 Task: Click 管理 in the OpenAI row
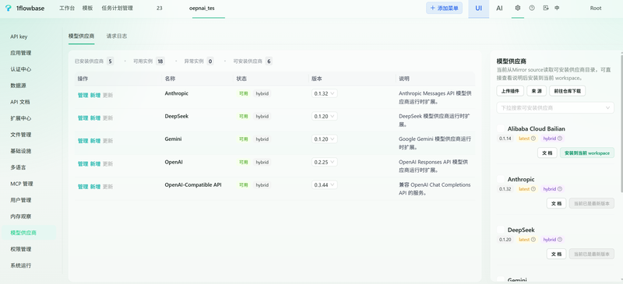pyautogui.click(x=83, y=163)
